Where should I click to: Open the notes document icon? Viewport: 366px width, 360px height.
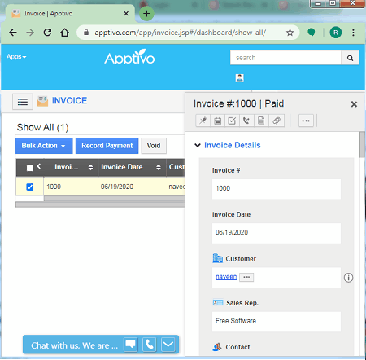tap(261, 121)
